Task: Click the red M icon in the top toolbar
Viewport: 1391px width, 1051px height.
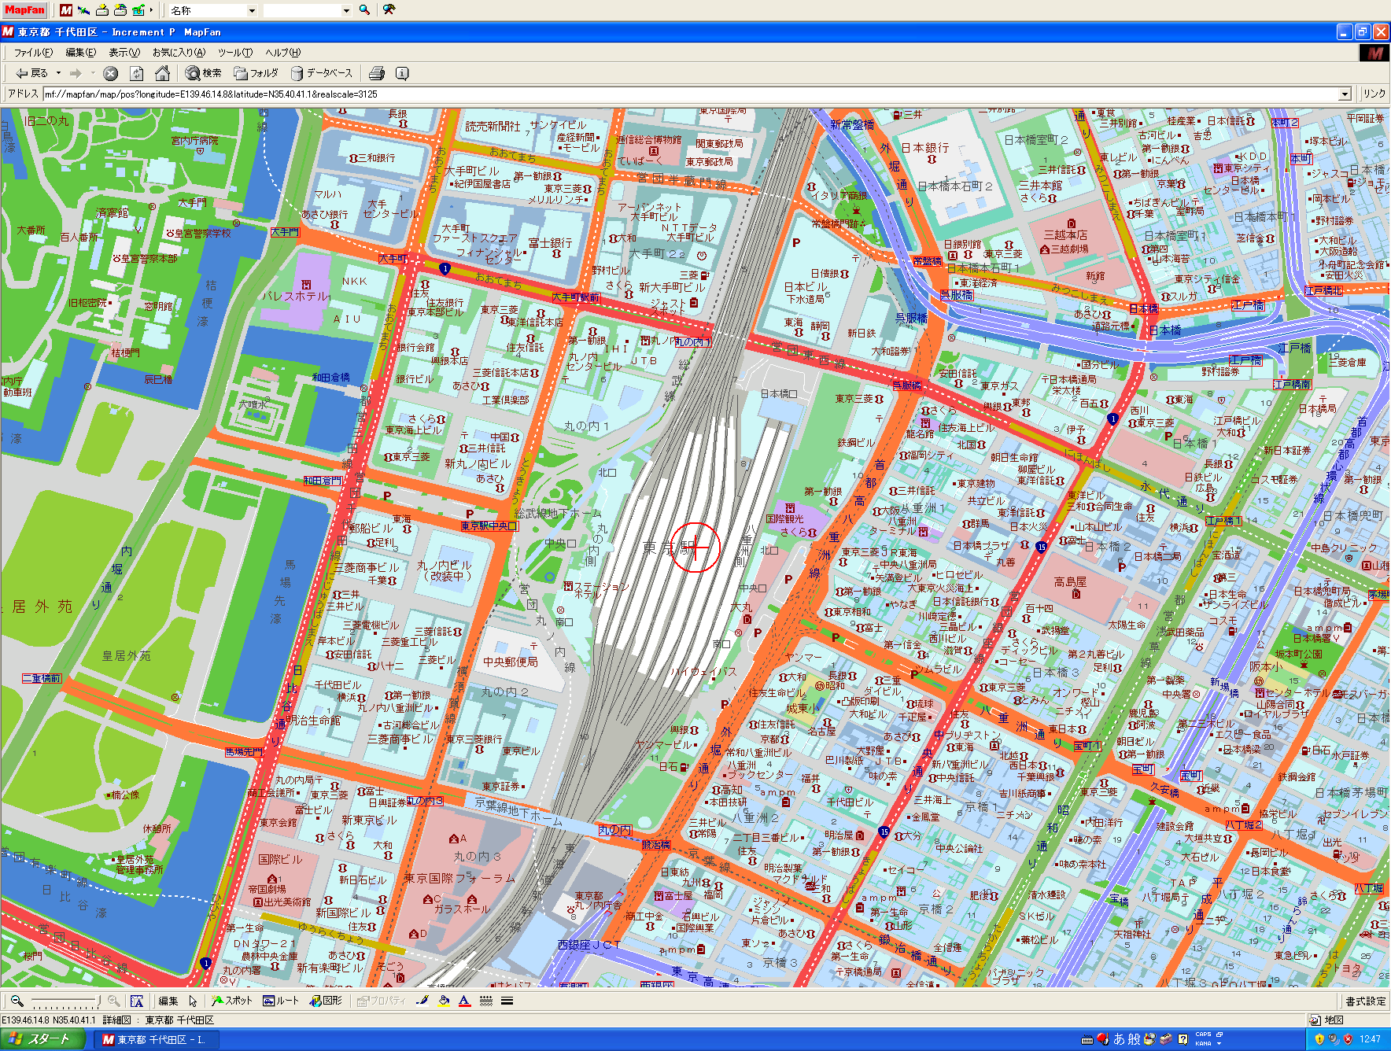Action: (66, 10)
